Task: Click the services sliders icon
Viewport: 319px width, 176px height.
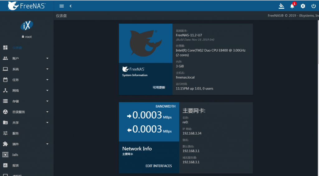Action: tap(5, 133)
